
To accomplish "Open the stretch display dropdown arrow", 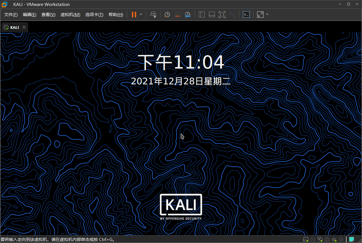I will click(267, 15).
